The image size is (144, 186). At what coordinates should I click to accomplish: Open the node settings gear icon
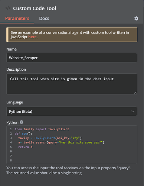click(x=136, y=19)
